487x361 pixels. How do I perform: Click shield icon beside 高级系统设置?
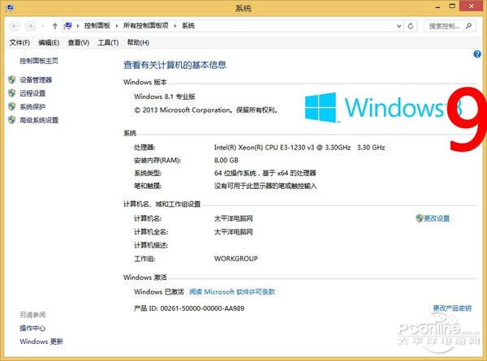(x=12, y=120)
